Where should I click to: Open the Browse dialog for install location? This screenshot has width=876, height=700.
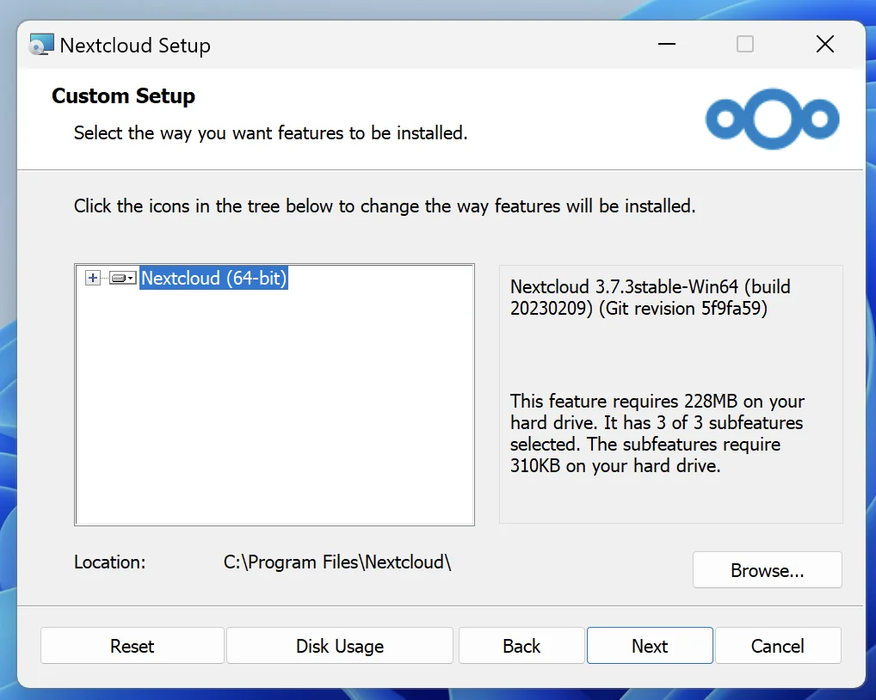pyautogui.click(x=767, y=569)
